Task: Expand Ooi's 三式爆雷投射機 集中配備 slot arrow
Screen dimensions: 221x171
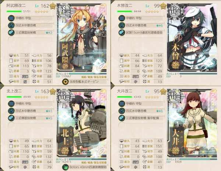Action: tap(164, 116)
